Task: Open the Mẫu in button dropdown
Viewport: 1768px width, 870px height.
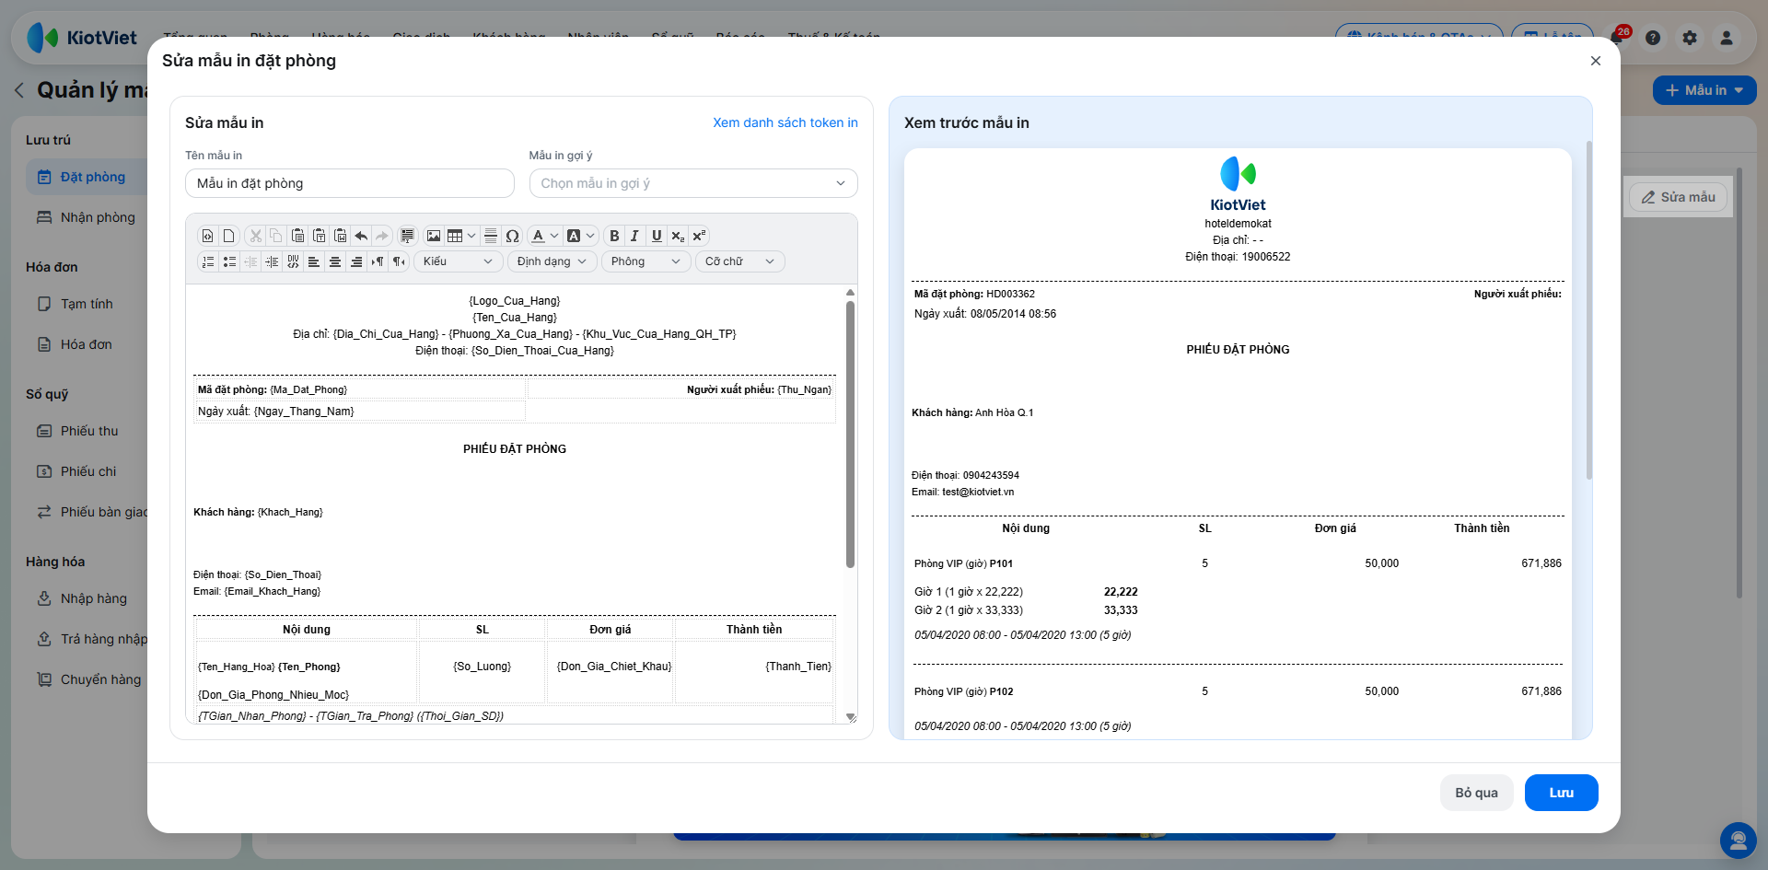Action: click(x=1704, y=90)
